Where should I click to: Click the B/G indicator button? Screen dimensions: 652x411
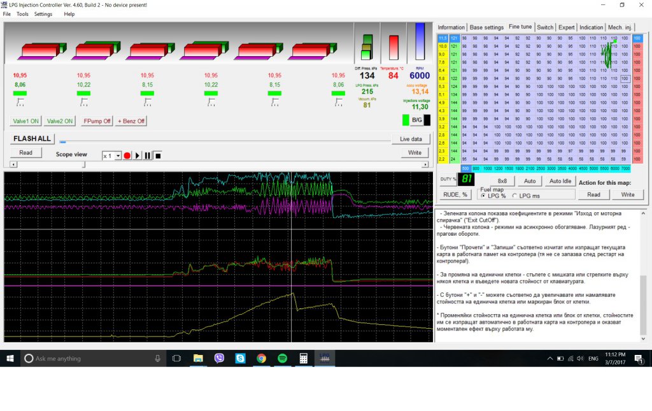[417, 120]
